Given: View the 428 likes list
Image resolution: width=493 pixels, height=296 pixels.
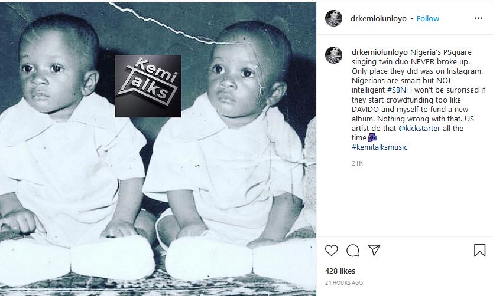Looking at the screenshot, I should click(x=340, y=271).
